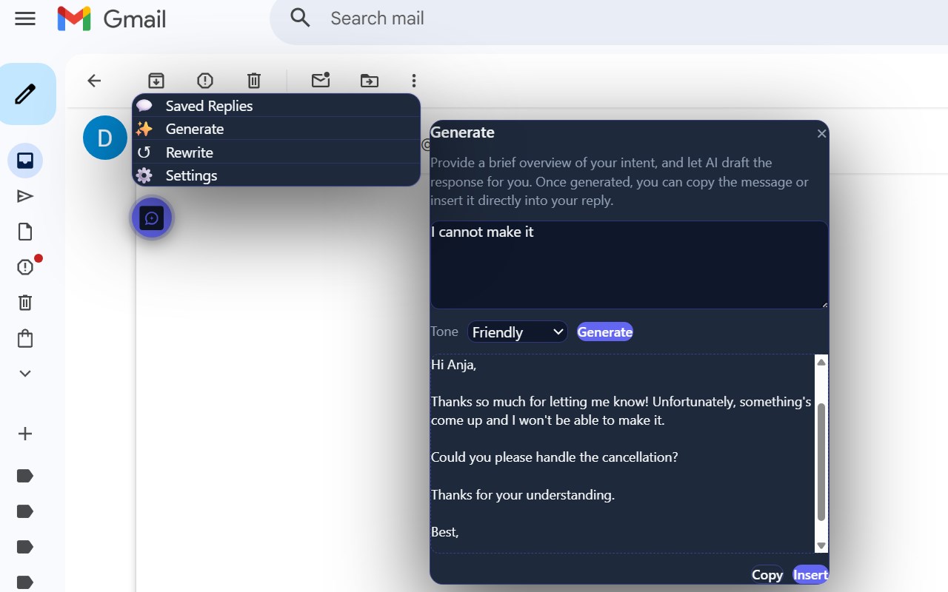Click the Compose pencil button
This screenshot has width=948, height=592.
coord(26,94)
